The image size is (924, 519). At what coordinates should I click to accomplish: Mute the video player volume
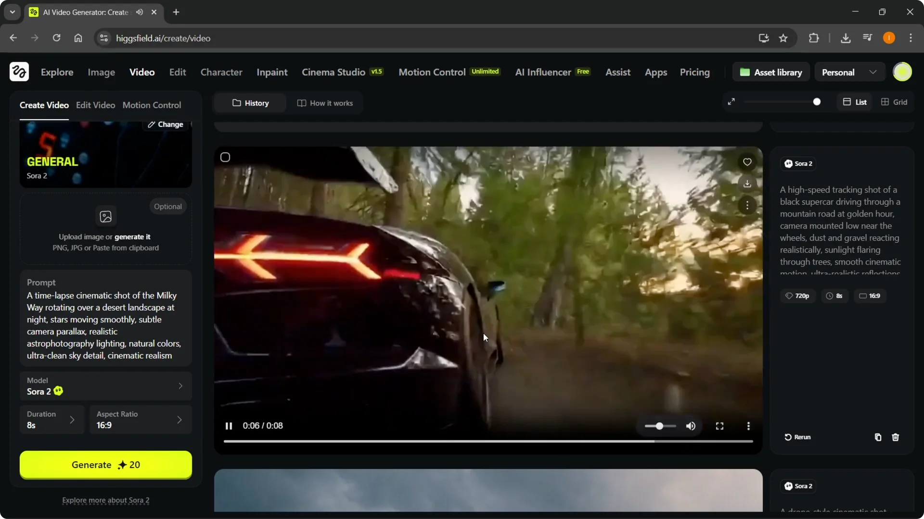(691, 426)
